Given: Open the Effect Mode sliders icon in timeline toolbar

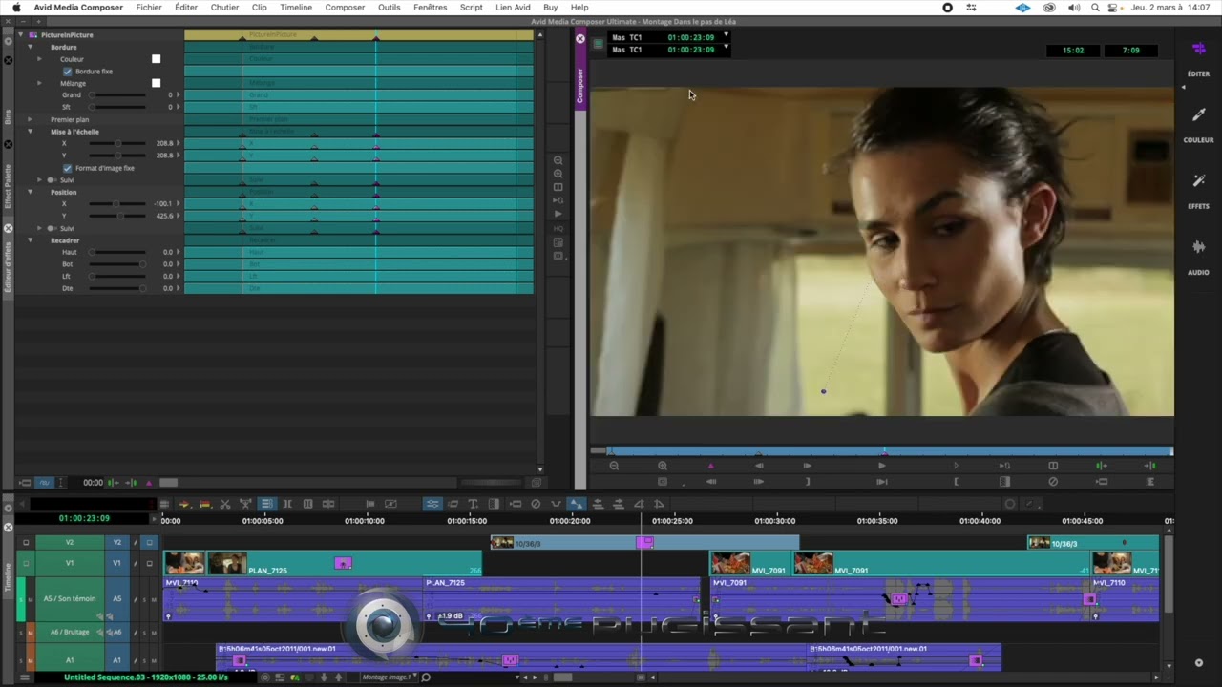Looking at the screenshot, I should (432, 504).
